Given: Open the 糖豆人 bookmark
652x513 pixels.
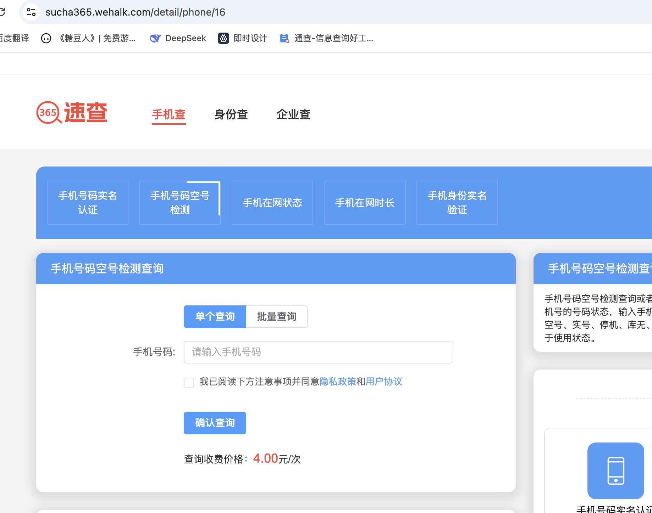Looking at the screenshot, I should point(89,38).
